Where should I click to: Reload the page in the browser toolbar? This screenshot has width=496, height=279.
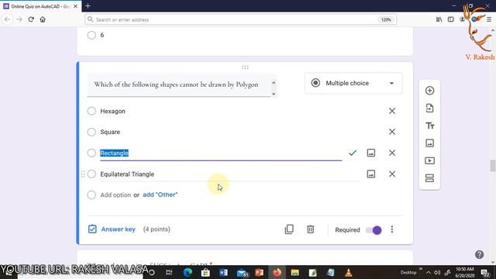31,19
